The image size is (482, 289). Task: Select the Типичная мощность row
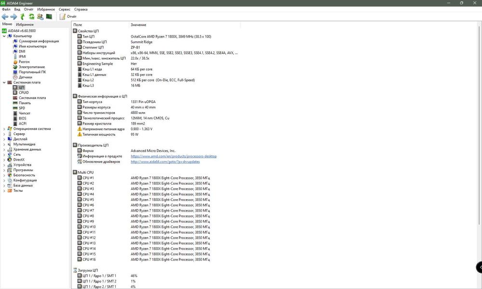(x=158, y=135)
